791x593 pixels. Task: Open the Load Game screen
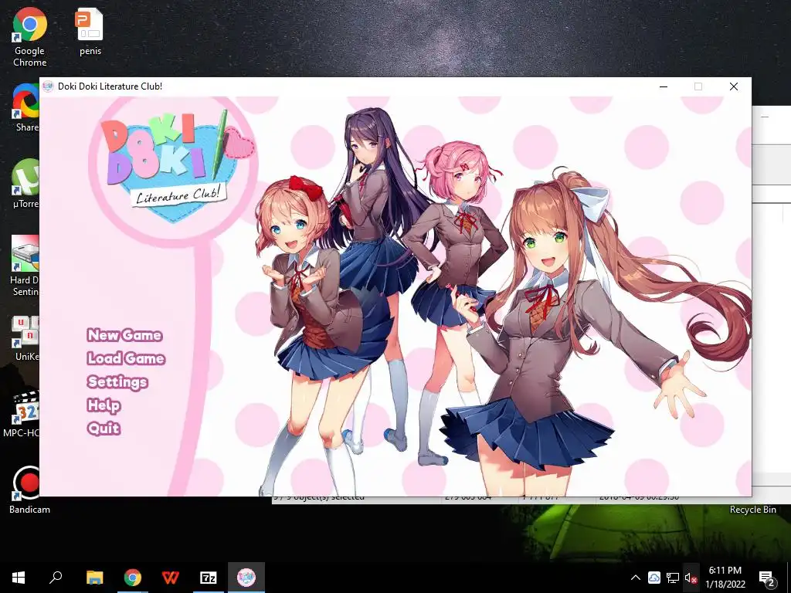coord(126,358)
